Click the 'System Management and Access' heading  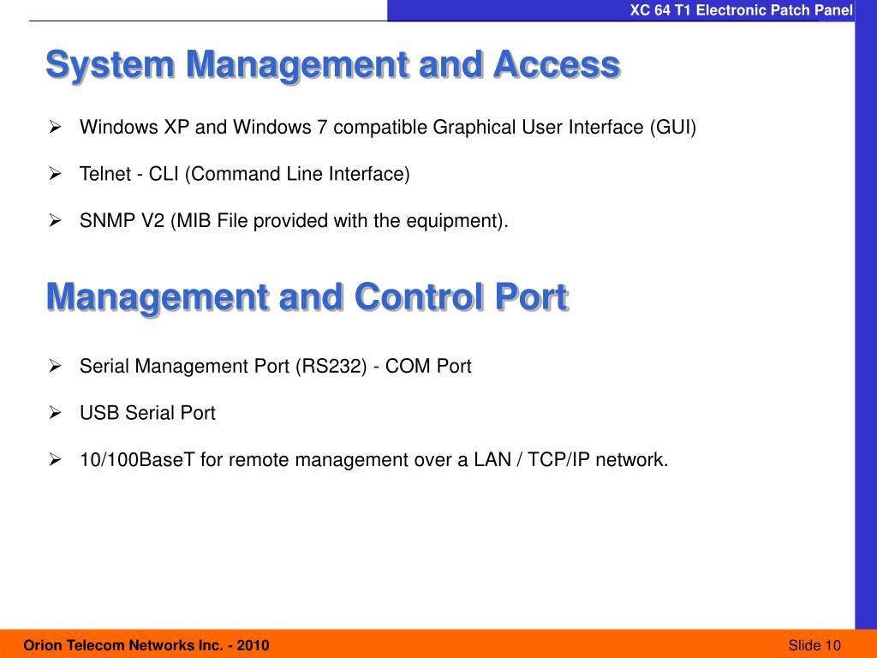coord(333,65)
